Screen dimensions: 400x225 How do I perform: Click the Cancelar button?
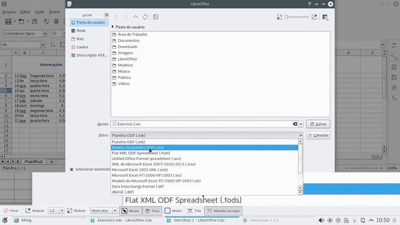(318, 135)
